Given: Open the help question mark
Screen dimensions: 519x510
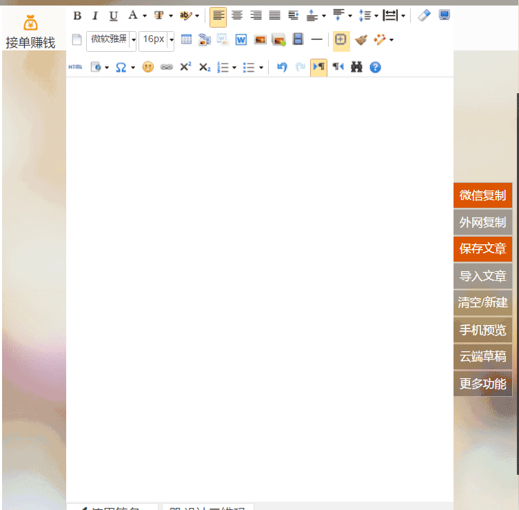Looking at the screenshot, I should [375, 67].
